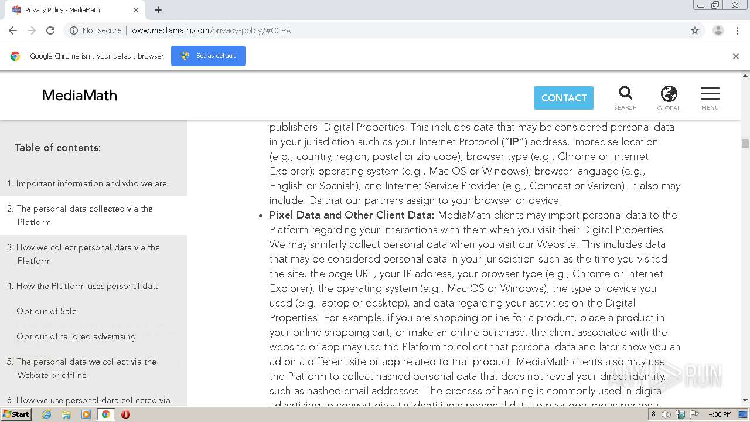Image resolution: width=750 pixels, height=422 pixels.
Task: Click the Pixel Data and Other Client Data heading
Action: click(x=352, y=215)
